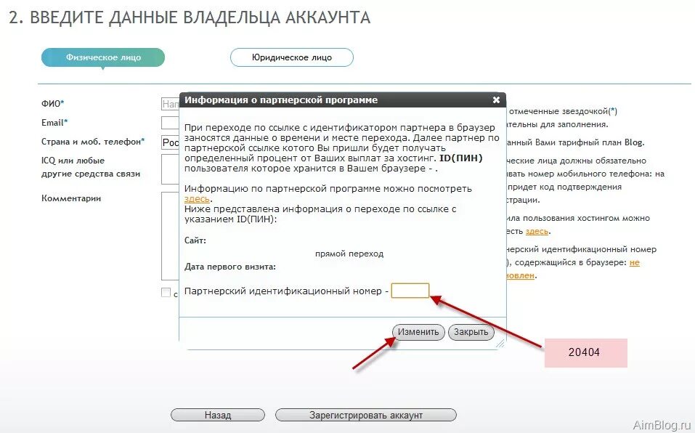Image resolution: width=695 pixels, height=433 pixels.
Task: Click the Изменить button in dialog
Action: (418, 332)
